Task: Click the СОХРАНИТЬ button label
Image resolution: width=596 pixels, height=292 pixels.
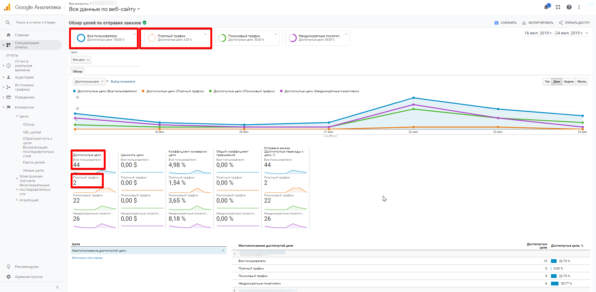Action: pyautogui.click(x=508, y=23)
